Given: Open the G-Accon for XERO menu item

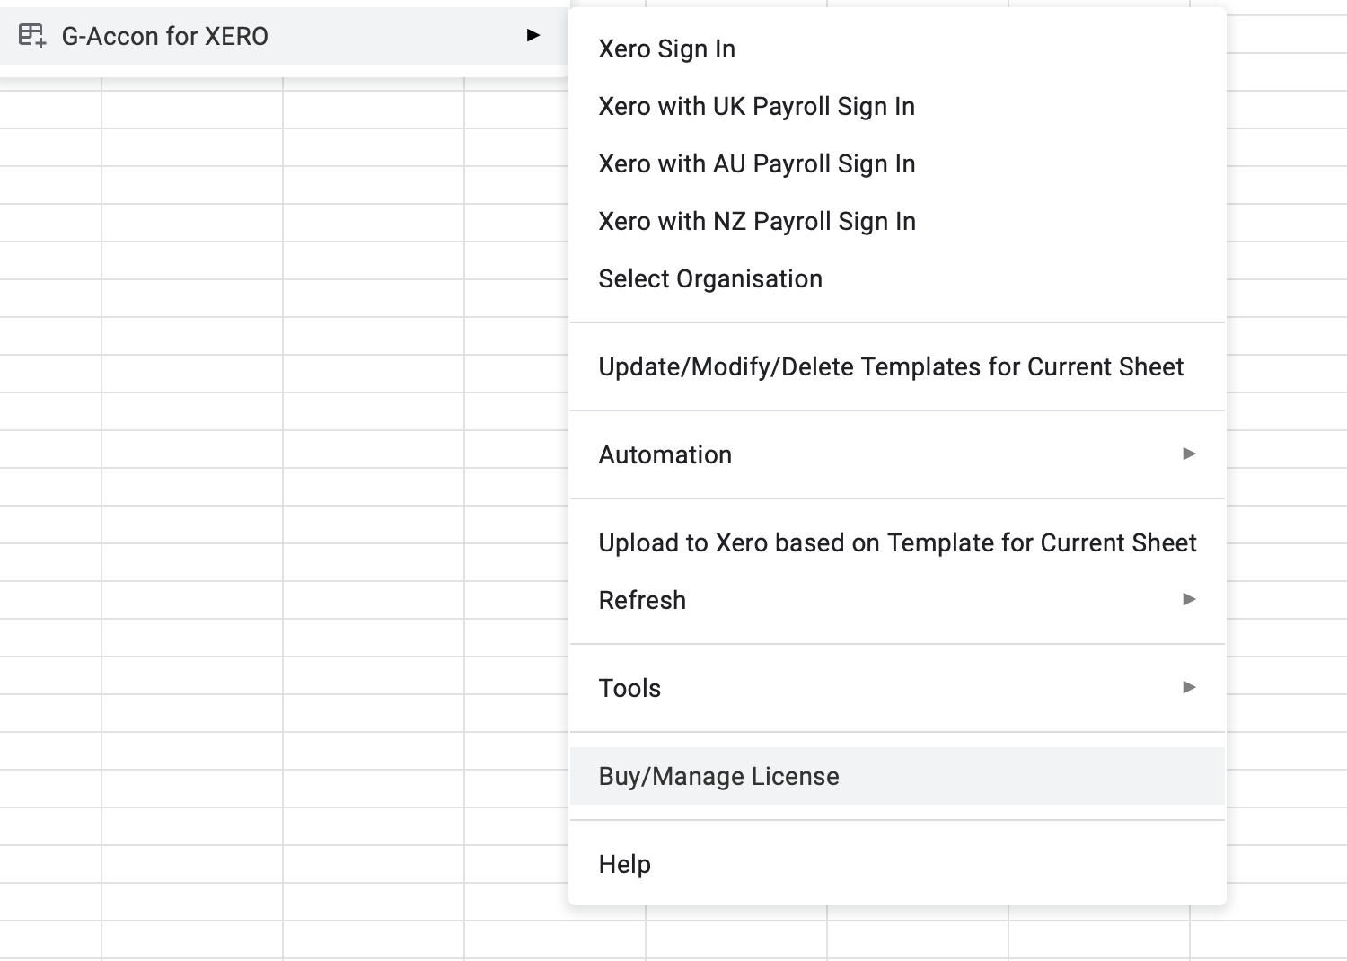Looking at the screenshot, I should [164, 36].
